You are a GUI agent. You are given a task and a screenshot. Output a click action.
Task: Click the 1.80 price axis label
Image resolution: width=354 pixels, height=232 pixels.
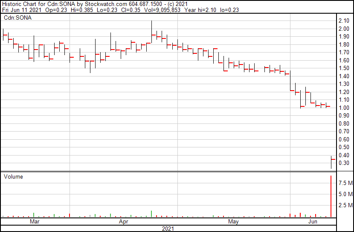tap(344, 44)
